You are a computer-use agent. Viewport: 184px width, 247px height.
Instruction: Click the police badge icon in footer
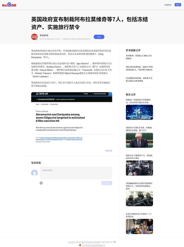[x=80, y=245]
